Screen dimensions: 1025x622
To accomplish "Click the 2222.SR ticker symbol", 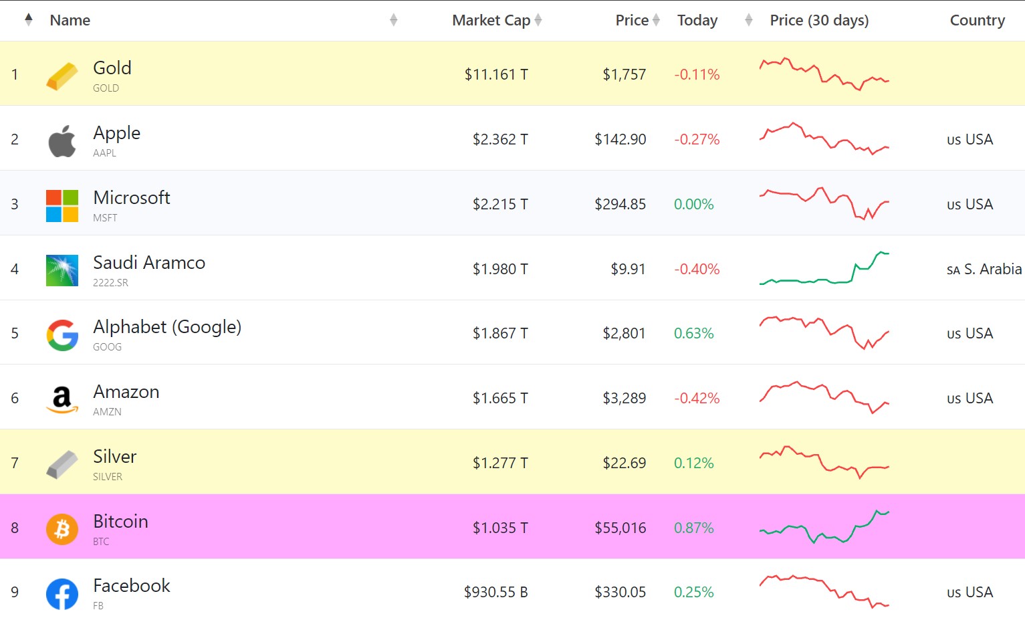I will pos(111,282).
